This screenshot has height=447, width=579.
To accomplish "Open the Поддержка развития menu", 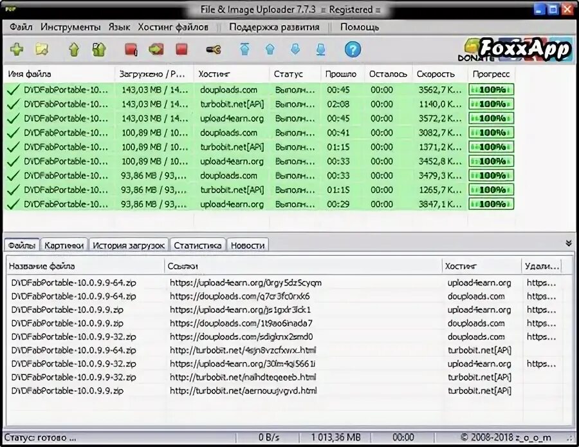I will tap(274, 27).
